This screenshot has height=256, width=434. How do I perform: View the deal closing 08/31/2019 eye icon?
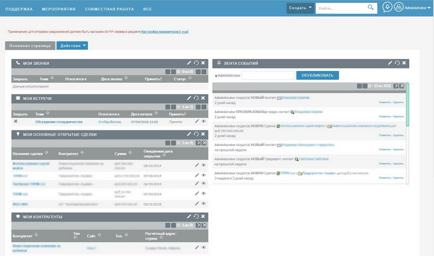click(204, 165)
